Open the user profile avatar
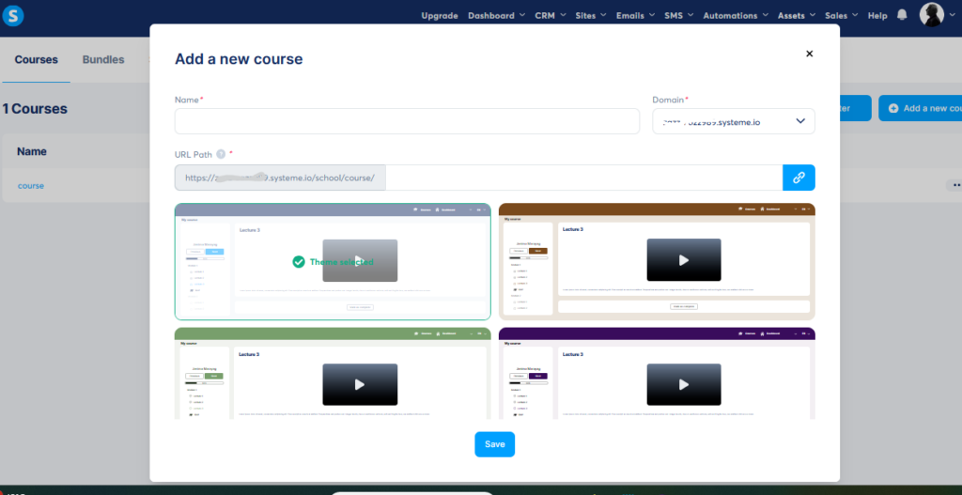The width and height of the screenshot is (962, 495). point(931,15)
